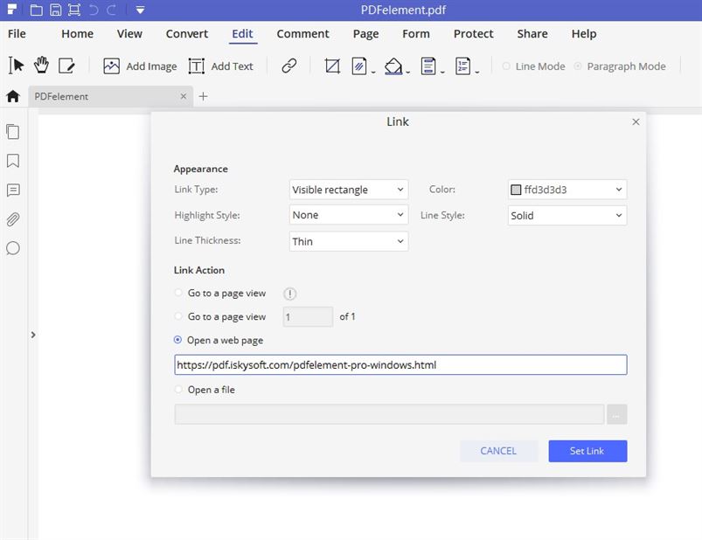Open the File menu
The height and width of the screenshot is (540, 702).
pyautogui.click(x=17, y=34)
